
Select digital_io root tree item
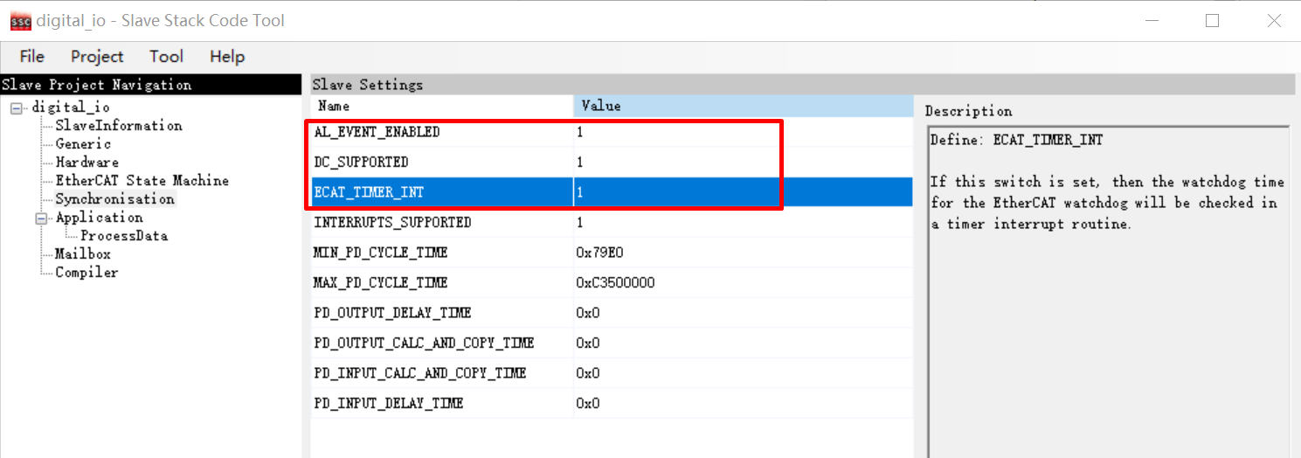71,108
